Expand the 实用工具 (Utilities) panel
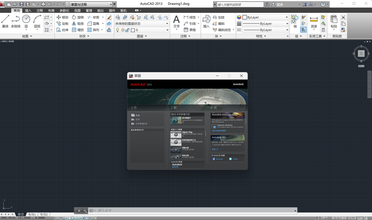The height and width of the screenshot is (220, 372). pyautogui.click(x=317, y=36)
